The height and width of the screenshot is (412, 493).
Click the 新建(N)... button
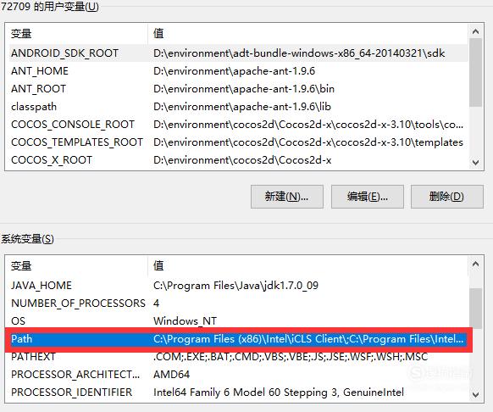[287, 197]
